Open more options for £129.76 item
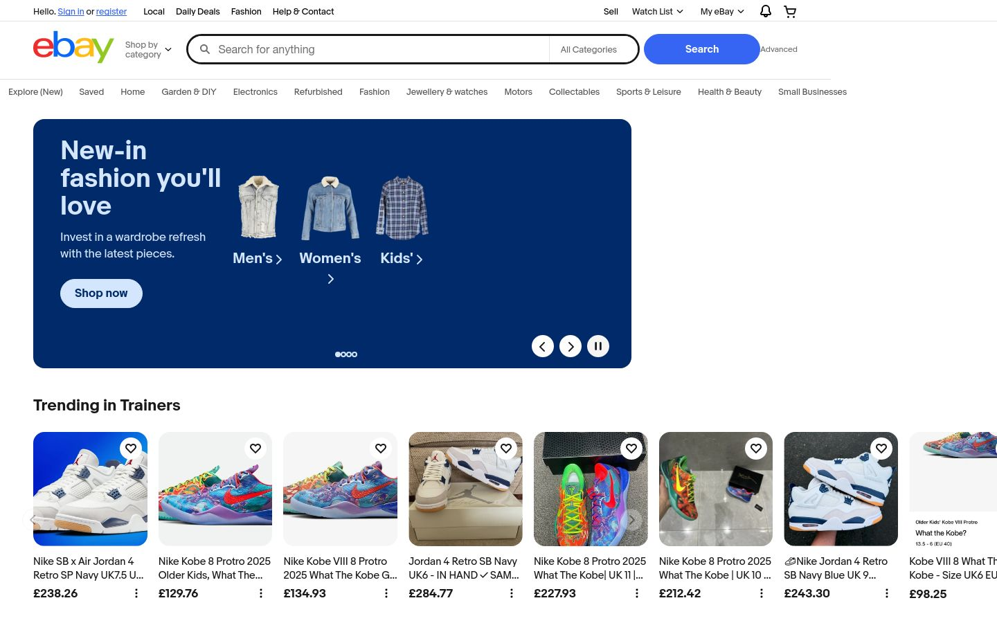Image resolution: width=997 pixels, height=623 pixels. (261, 593)
